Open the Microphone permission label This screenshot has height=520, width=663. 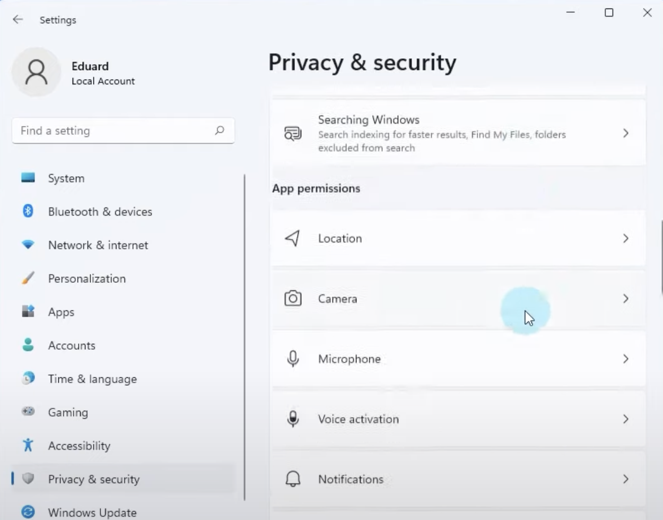(350, 359)
